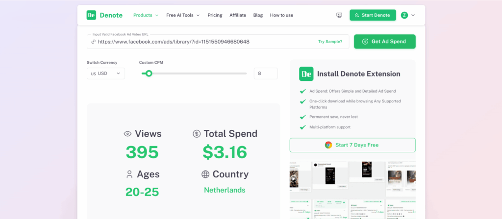This screenshot has width=502, height=219.
Task: Click the Try Sample? link
Action: tap(330, 42)
